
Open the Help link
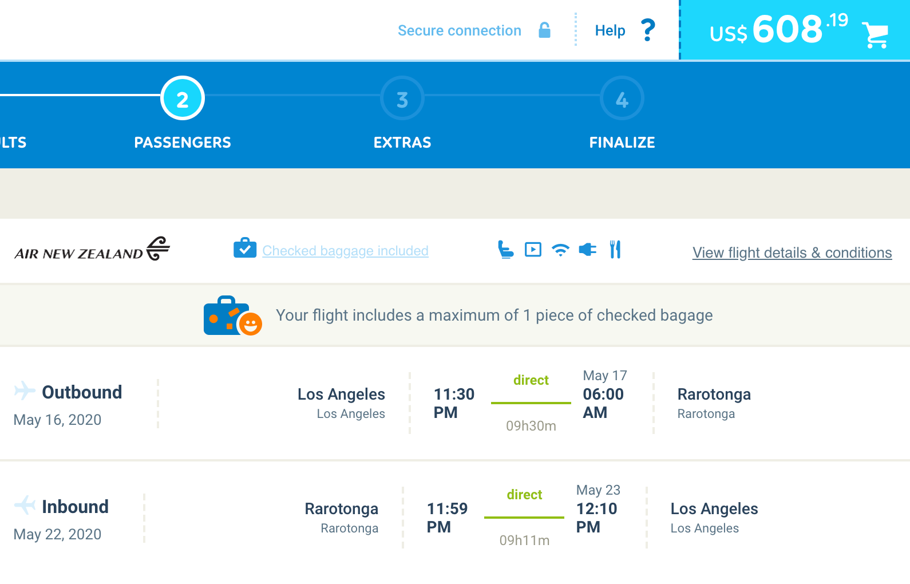[x=610, y=30]
